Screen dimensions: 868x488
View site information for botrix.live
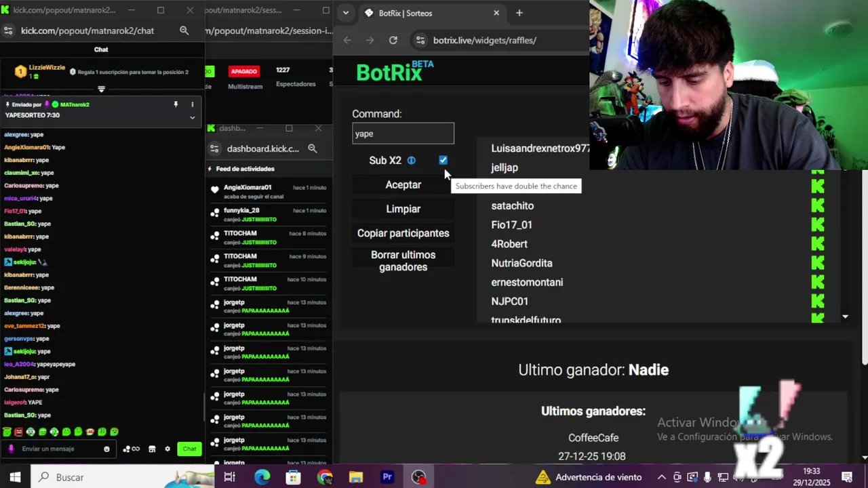(420, 40)
